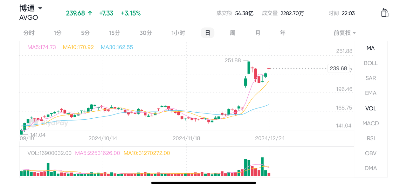Show the OBV indicator
The height and width of the screenshot is (188, 407).
(x=371, y=153)
